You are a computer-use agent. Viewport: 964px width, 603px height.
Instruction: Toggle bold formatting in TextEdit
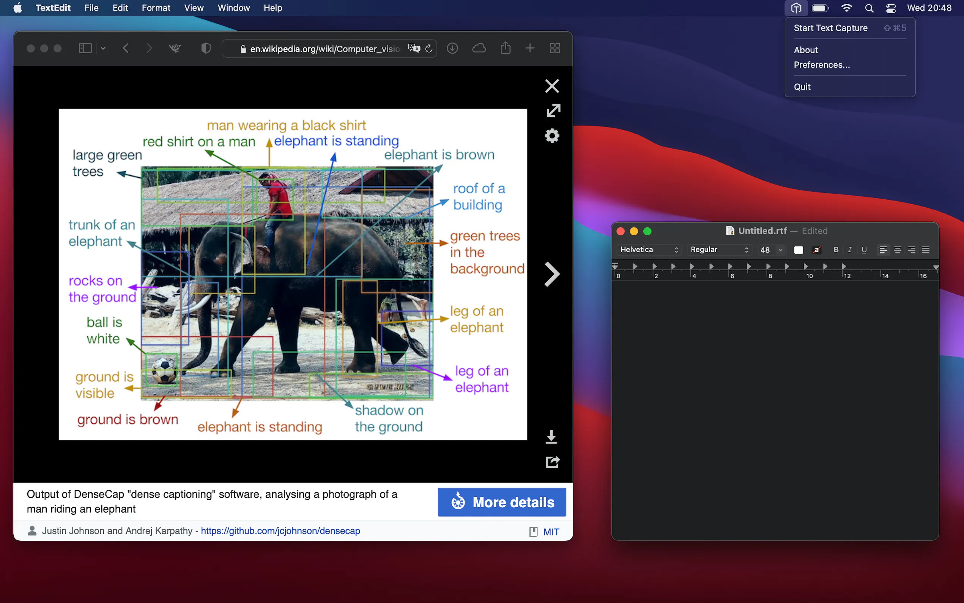click(x=836, y=249)
